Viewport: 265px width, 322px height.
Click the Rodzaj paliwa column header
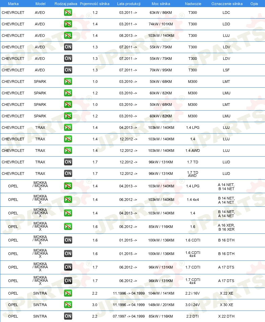(x=66, y=4)
